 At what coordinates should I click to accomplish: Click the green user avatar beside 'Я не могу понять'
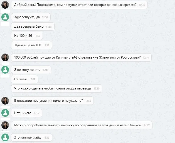[5, 70]
